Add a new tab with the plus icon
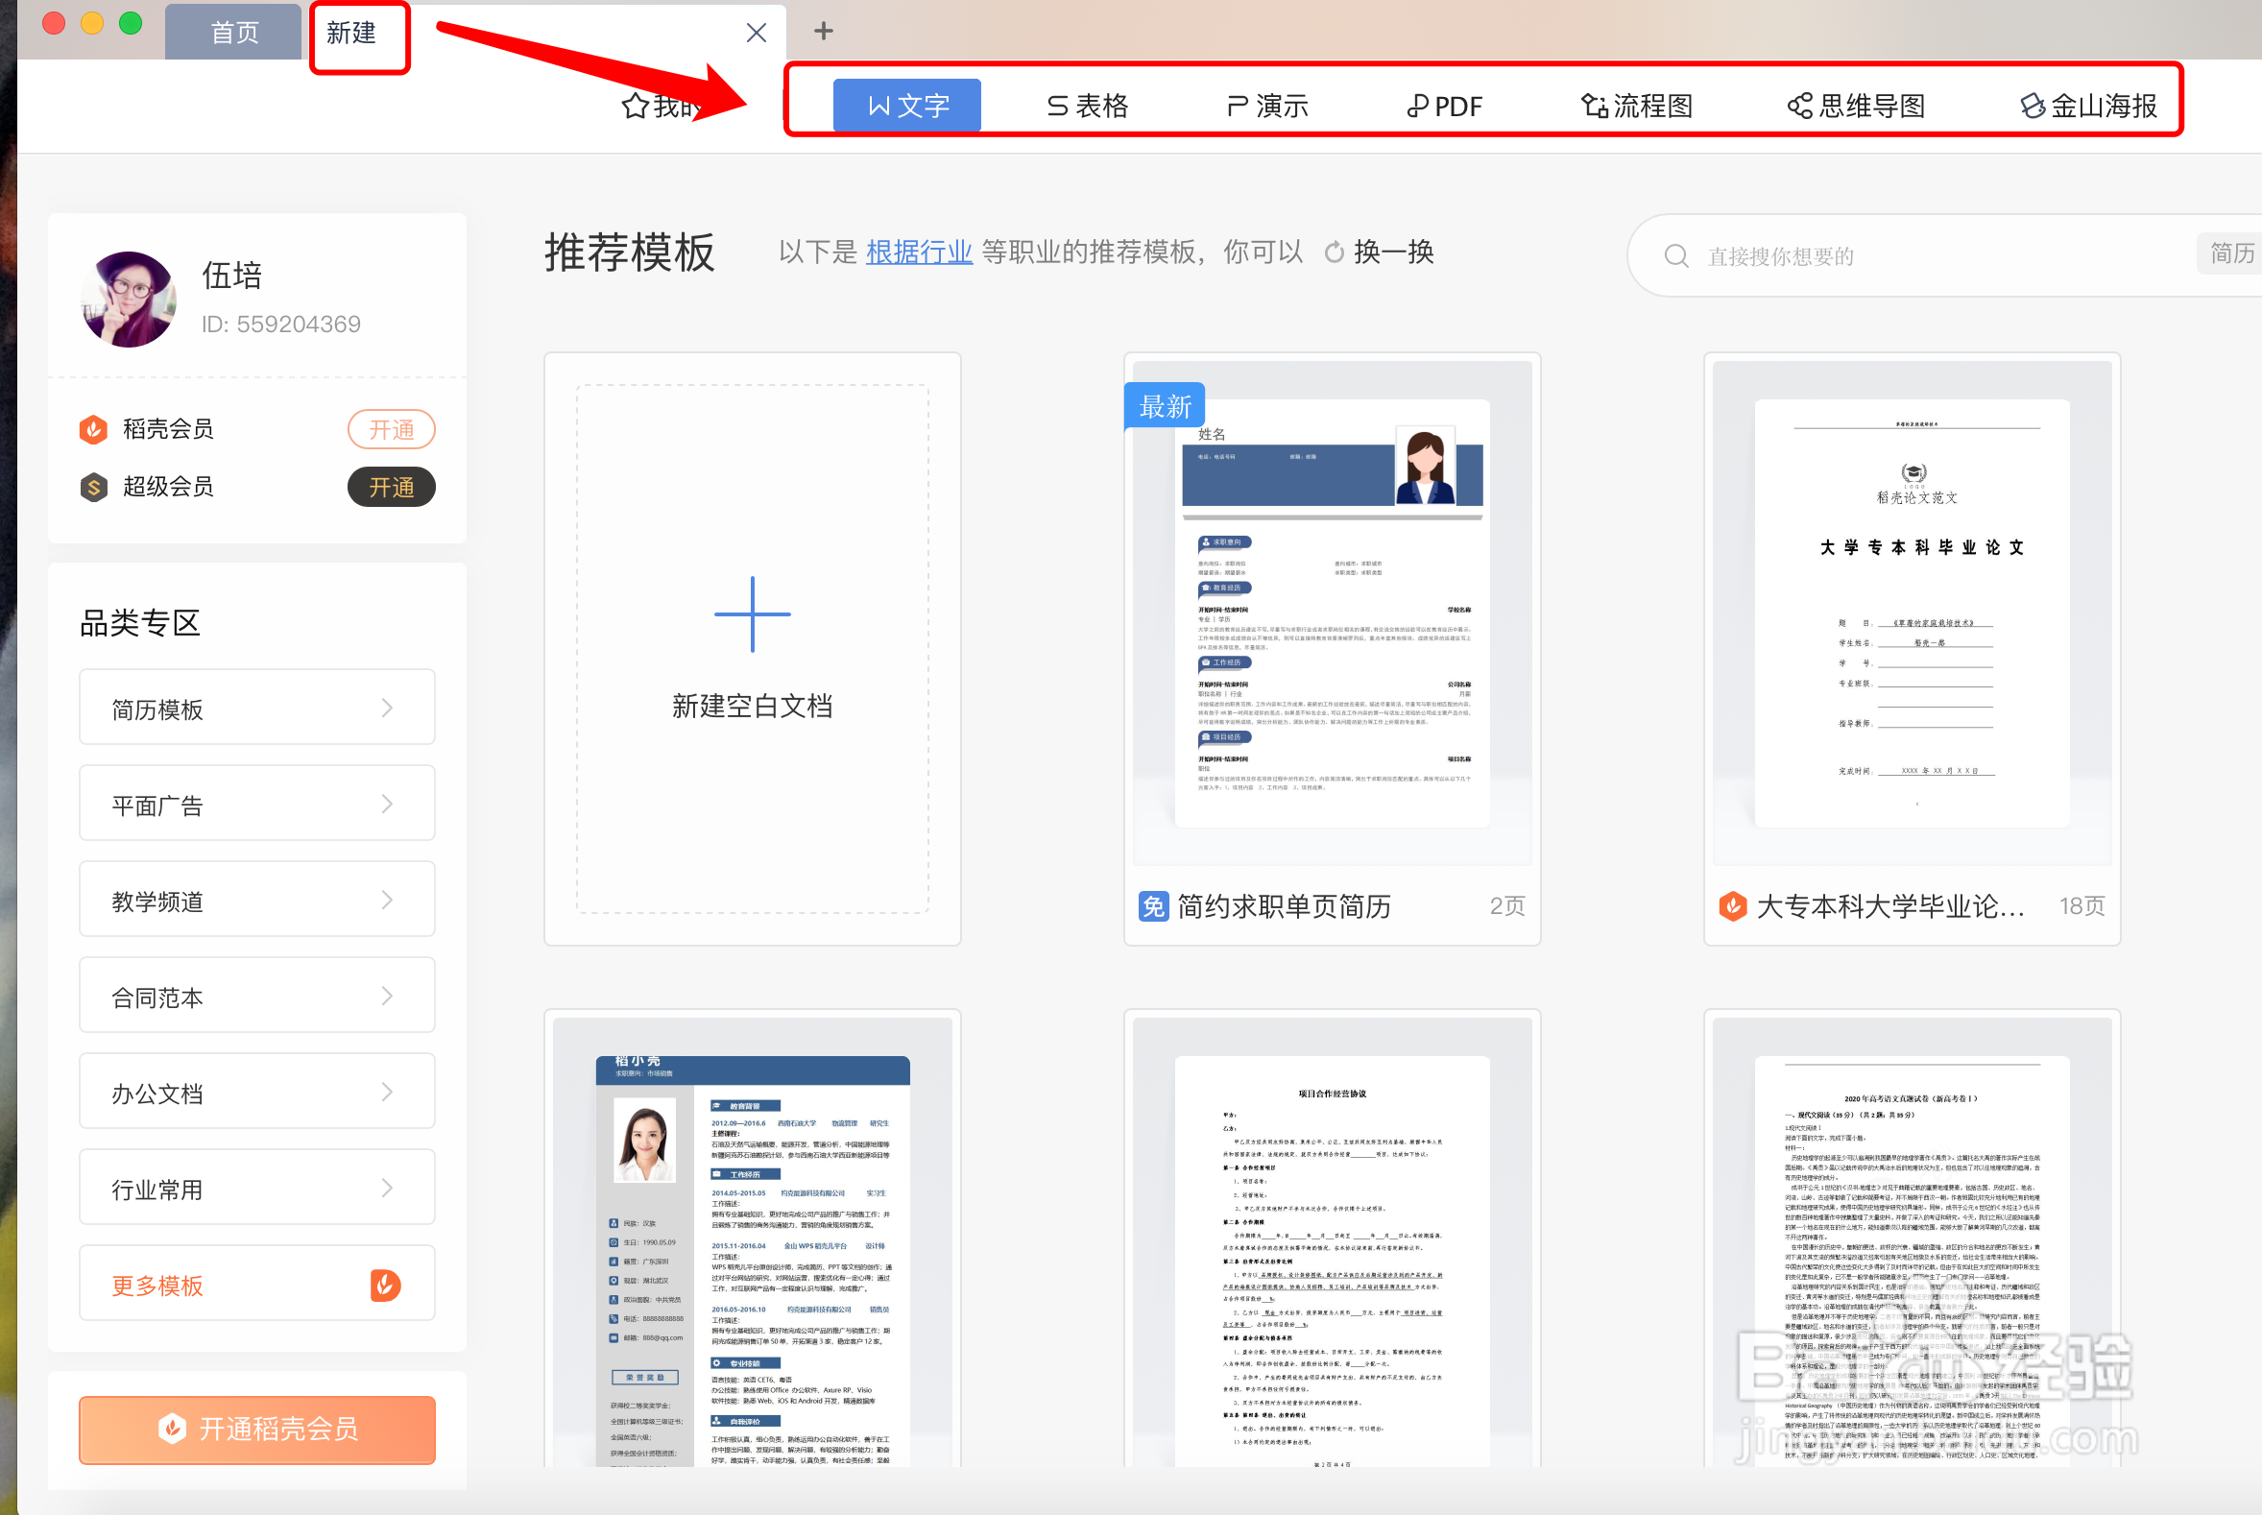Image resolution: width=2262 pixels, height=1515 pixels. pos(823,31)
